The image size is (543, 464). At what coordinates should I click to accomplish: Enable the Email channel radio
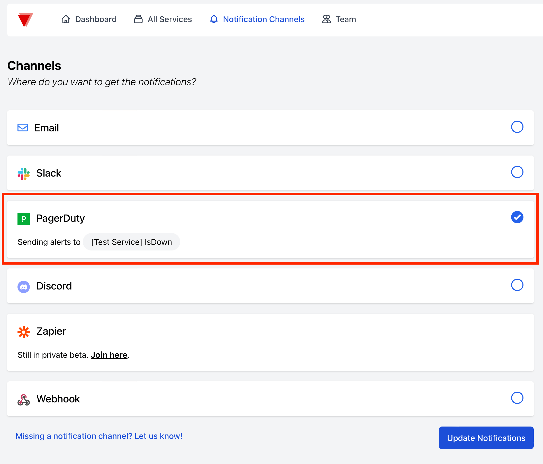point(517,127)
